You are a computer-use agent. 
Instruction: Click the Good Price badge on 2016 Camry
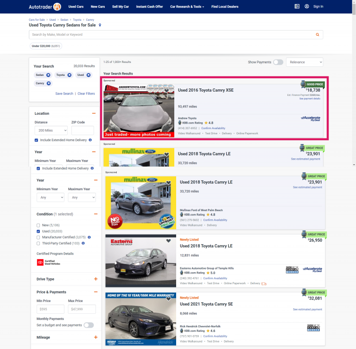[x=312, y=84]
